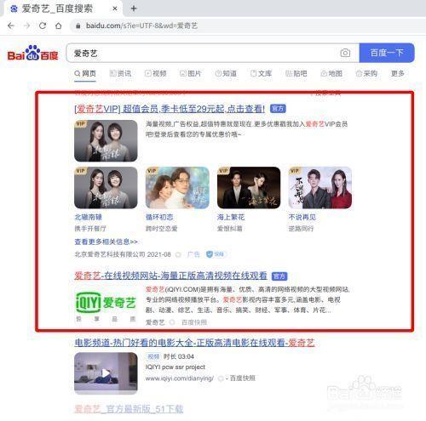Click the 循环初恋 poster thumbnail

point(177,188)
